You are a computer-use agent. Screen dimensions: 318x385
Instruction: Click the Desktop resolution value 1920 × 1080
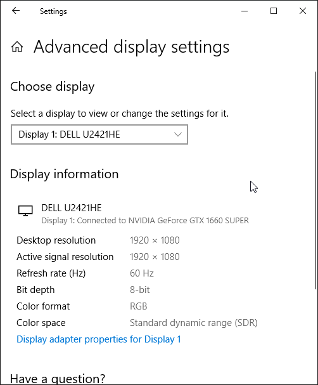click(155, 240)
